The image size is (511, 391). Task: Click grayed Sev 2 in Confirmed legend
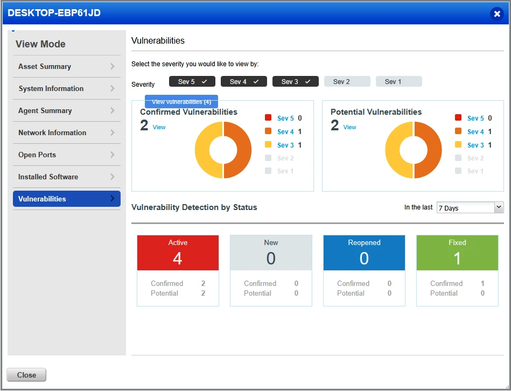pos(285,158)
